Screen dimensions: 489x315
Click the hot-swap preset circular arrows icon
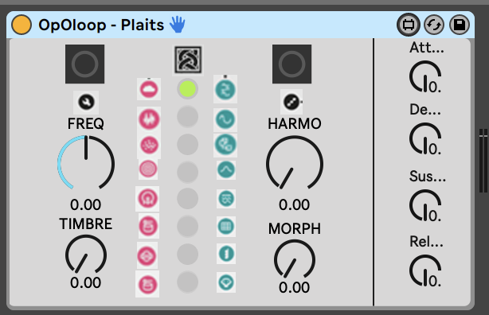pyautogui.click(x=434, y=25)
